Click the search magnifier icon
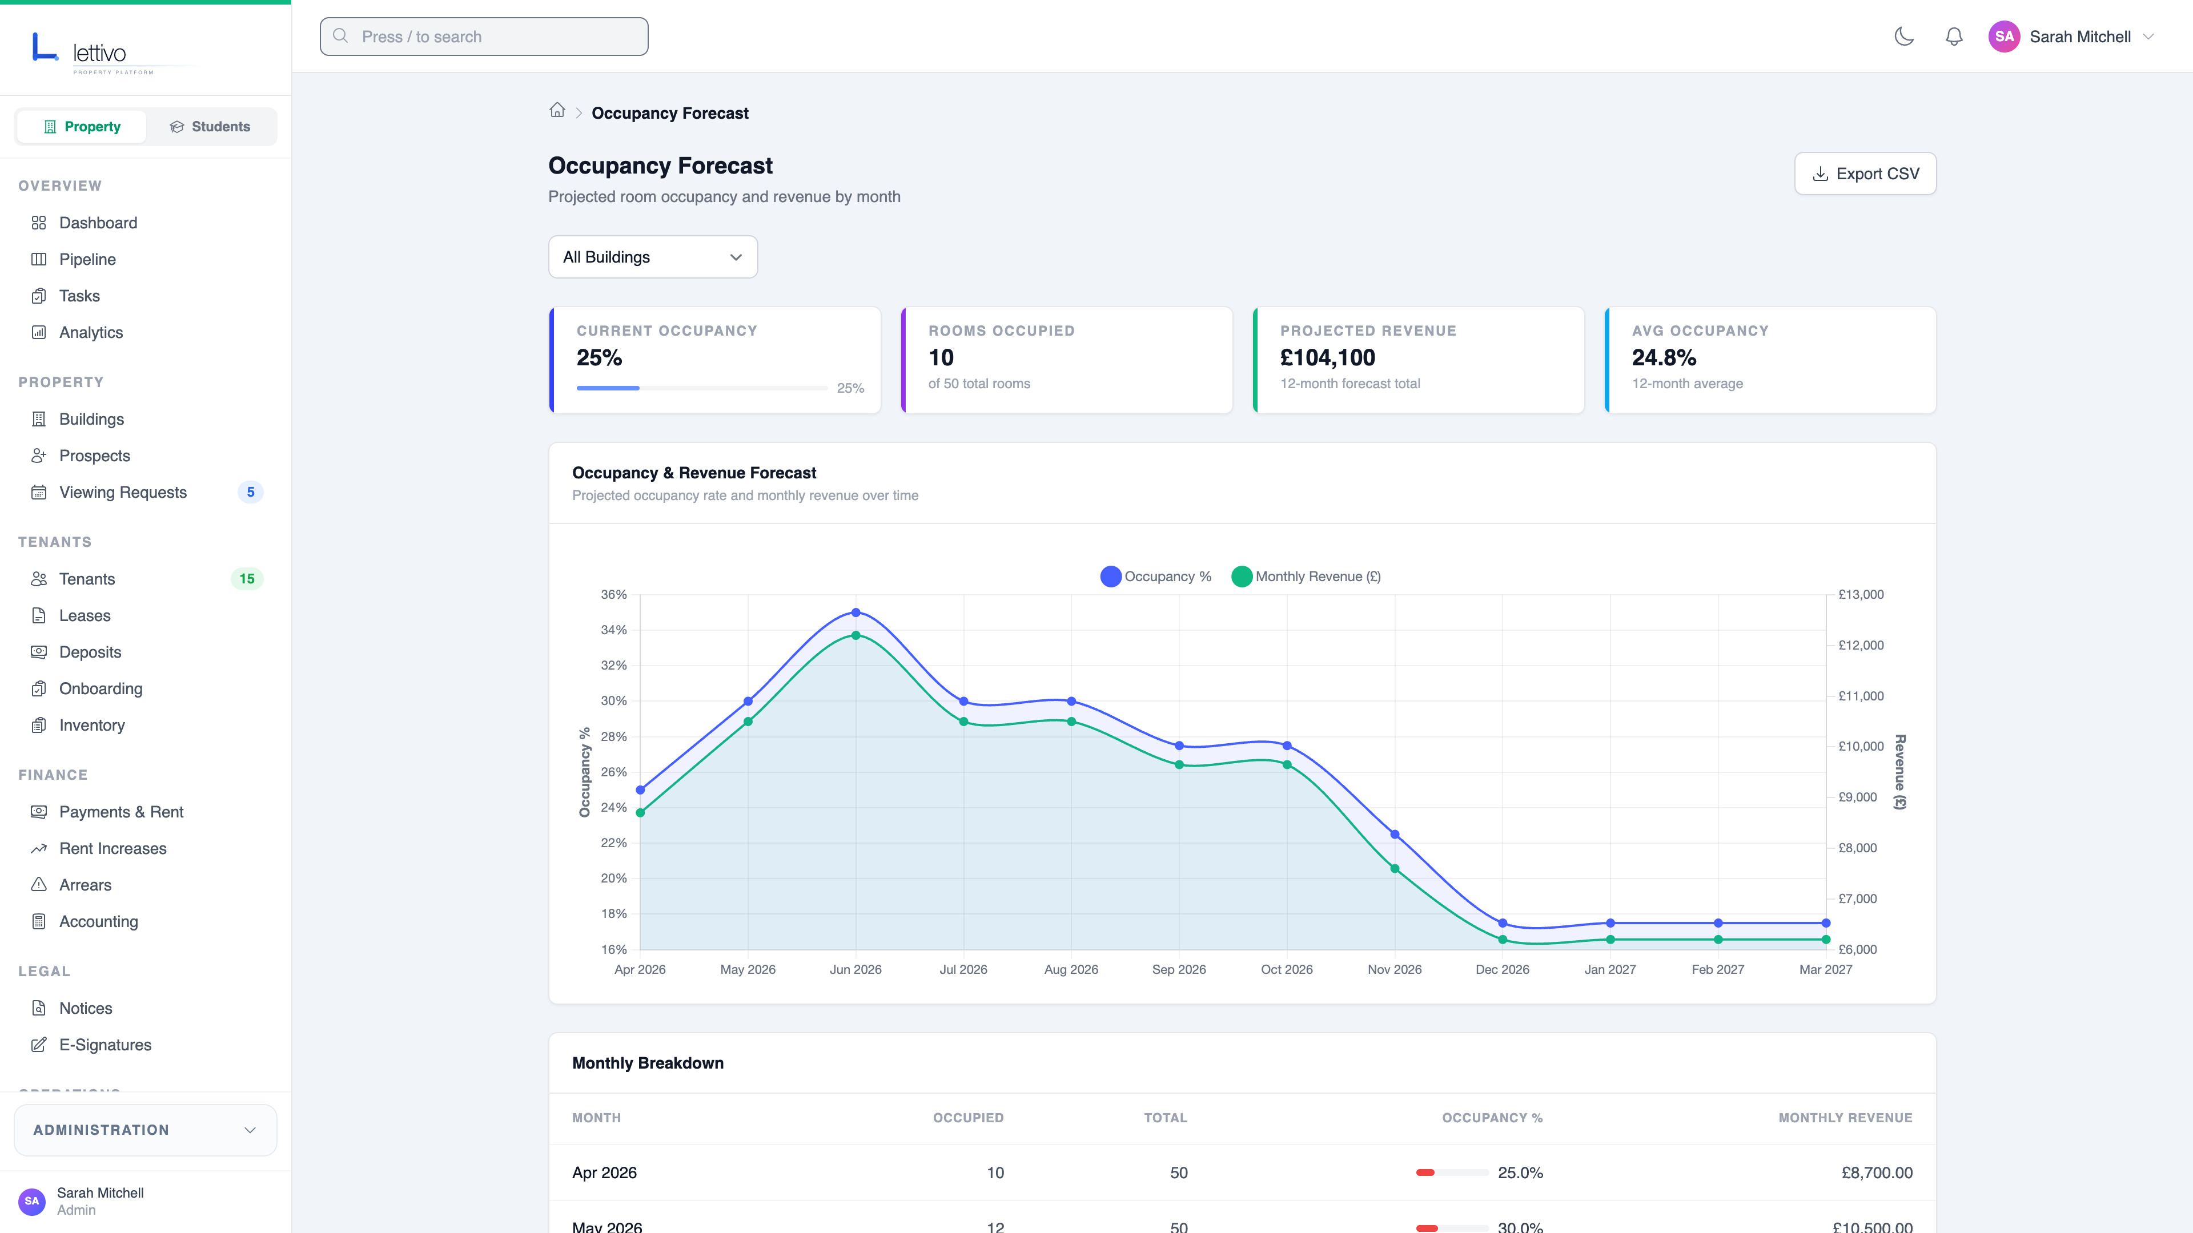Image resolution: width=2193 pixels, height=1233 pixels. [x=340, y=36]
